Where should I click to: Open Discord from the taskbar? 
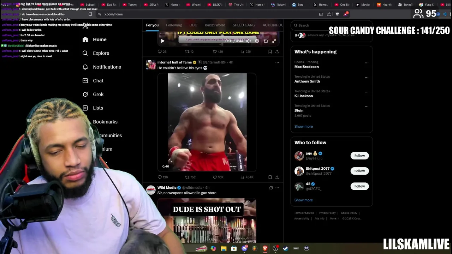pyautogui.click(x=244, y=248)
